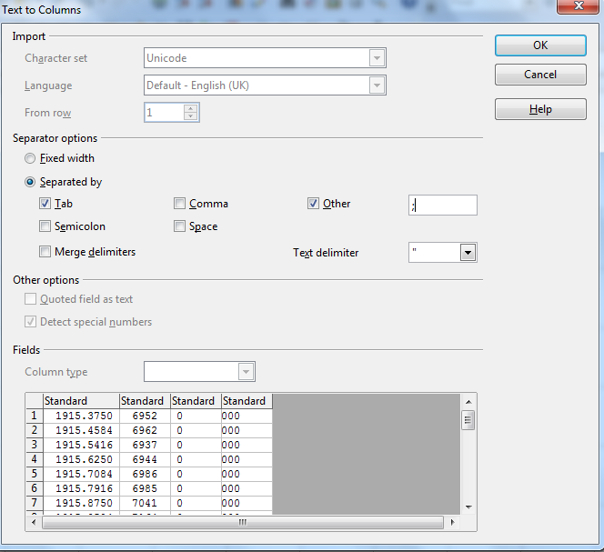Enable the Comma separator checkbox

click(180, 204)
